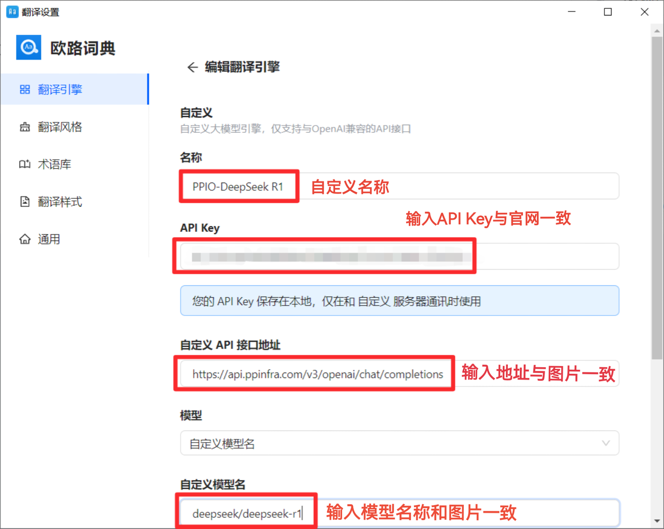Minimize the 翻译设置 window
The width and height of the screenshot is (664, 529).
tap(572, 11)
